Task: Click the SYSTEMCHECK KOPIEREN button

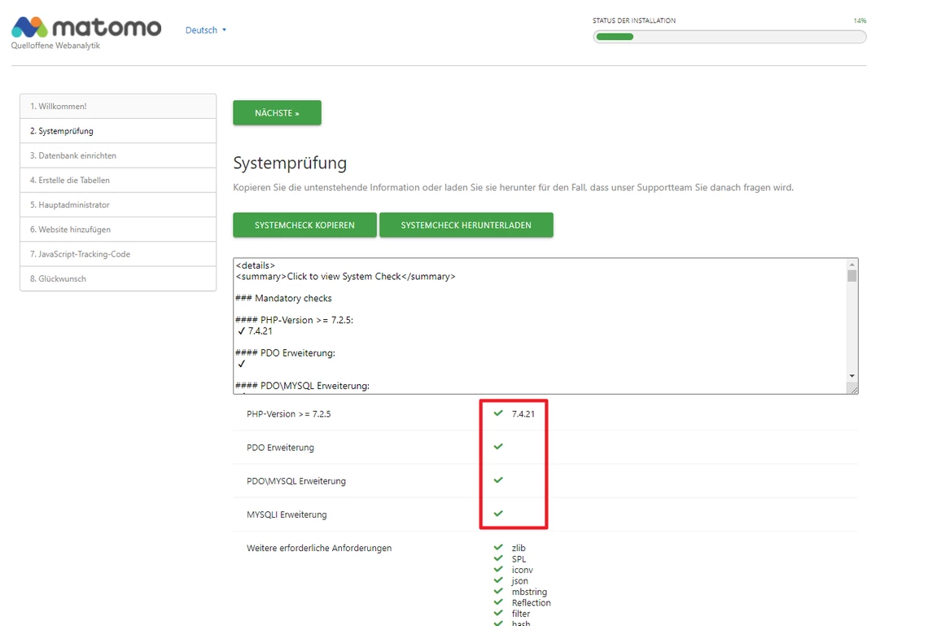Action: coord(304,225)
